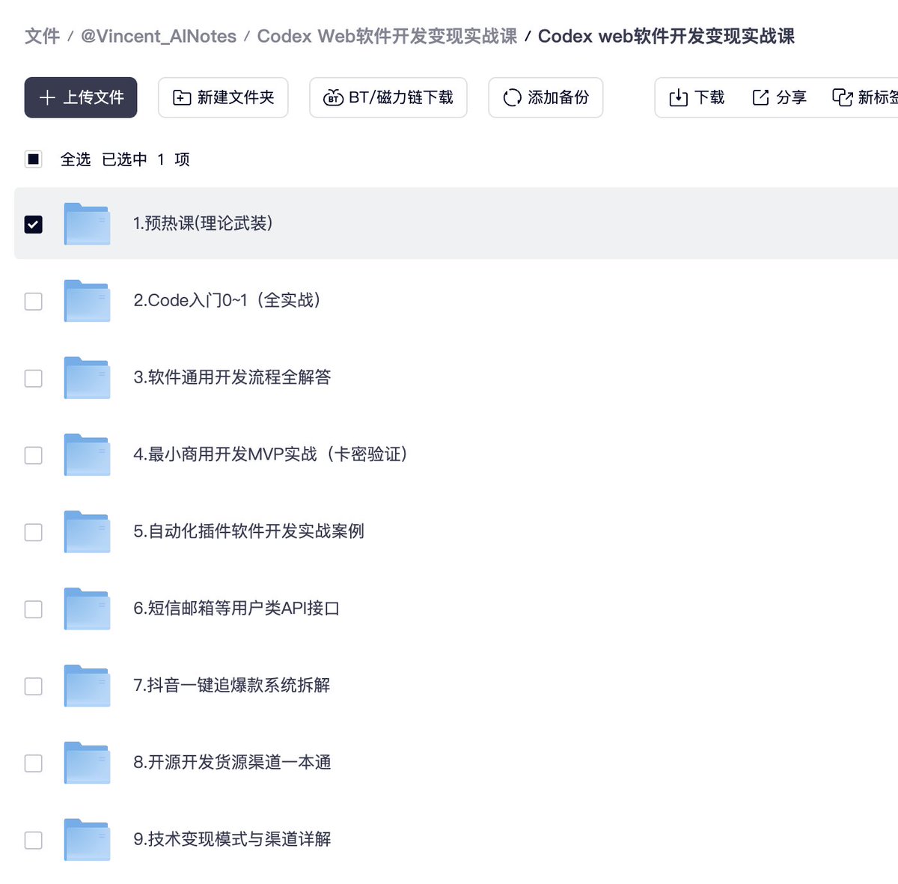Open in new tab via 新标签
Screen dimensions: 898x884
coord(865,97)
